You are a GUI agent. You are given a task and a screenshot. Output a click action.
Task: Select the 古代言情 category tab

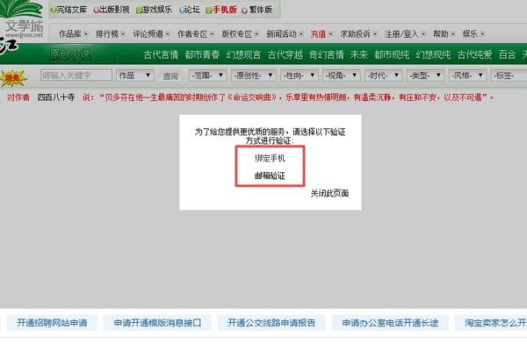161,54
